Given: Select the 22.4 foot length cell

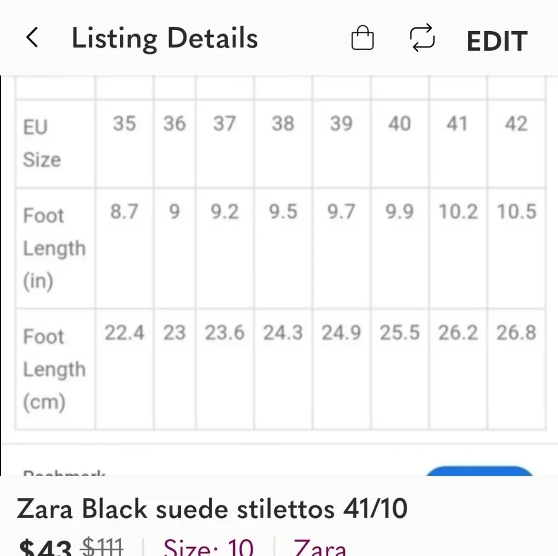Looking at the screenshot, I should (124, 333).
